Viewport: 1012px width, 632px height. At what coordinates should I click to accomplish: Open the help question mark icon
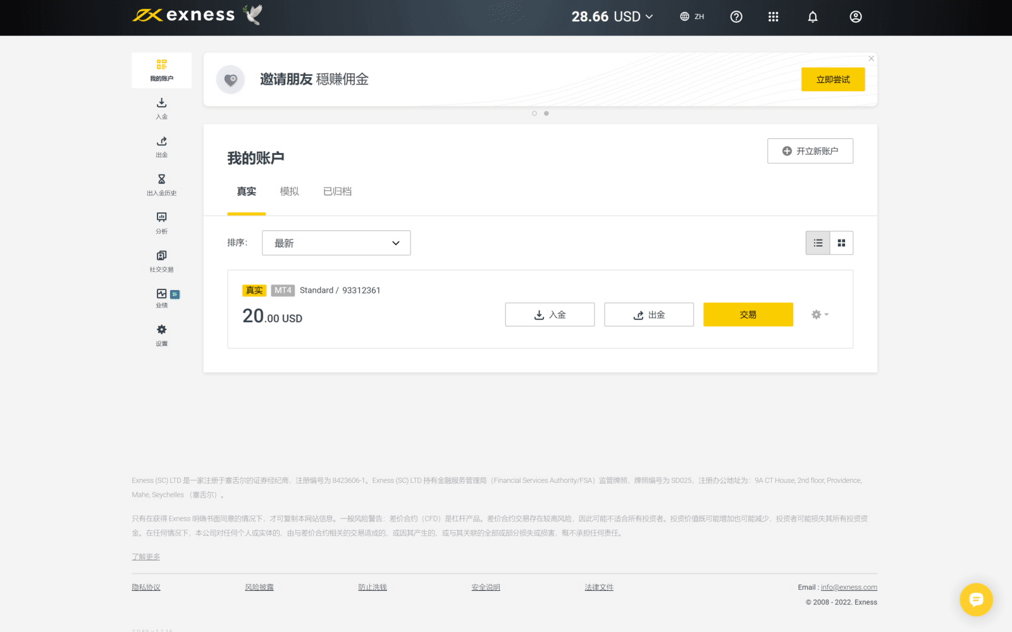coord(736,17)
